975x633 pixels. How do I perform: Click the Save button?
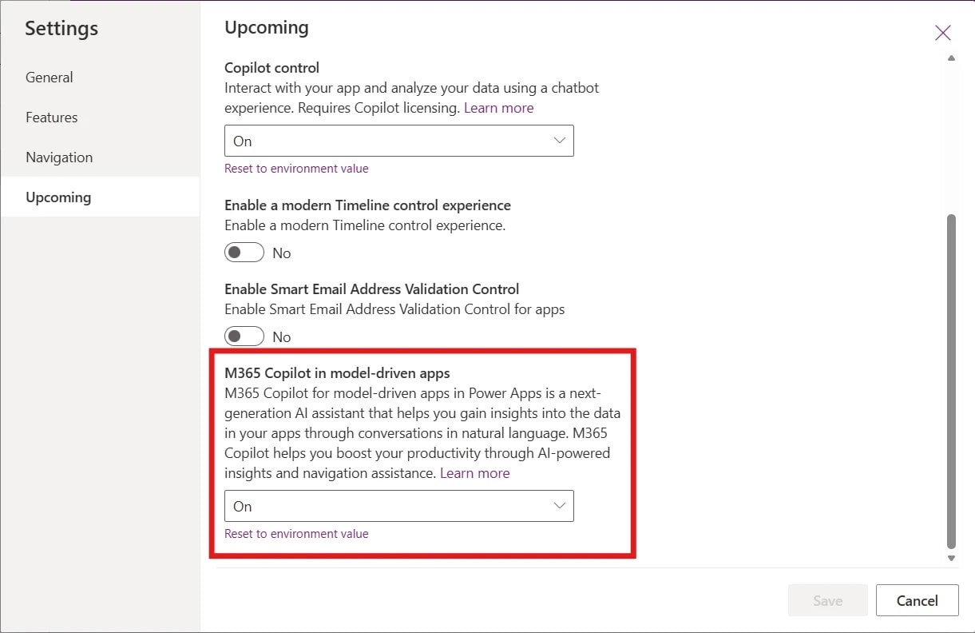(827, 600)
